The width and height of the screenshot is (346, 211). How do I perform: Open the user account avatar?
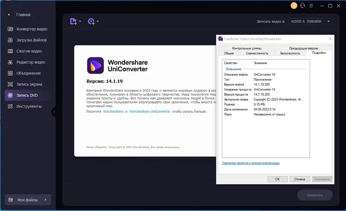[x=294, y=6]
